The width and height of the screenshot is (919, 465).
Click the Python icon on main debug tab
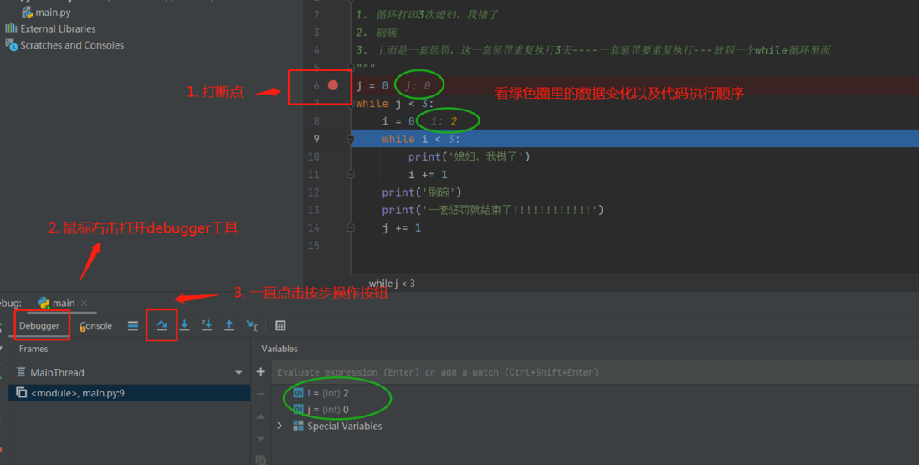(44, 303)
